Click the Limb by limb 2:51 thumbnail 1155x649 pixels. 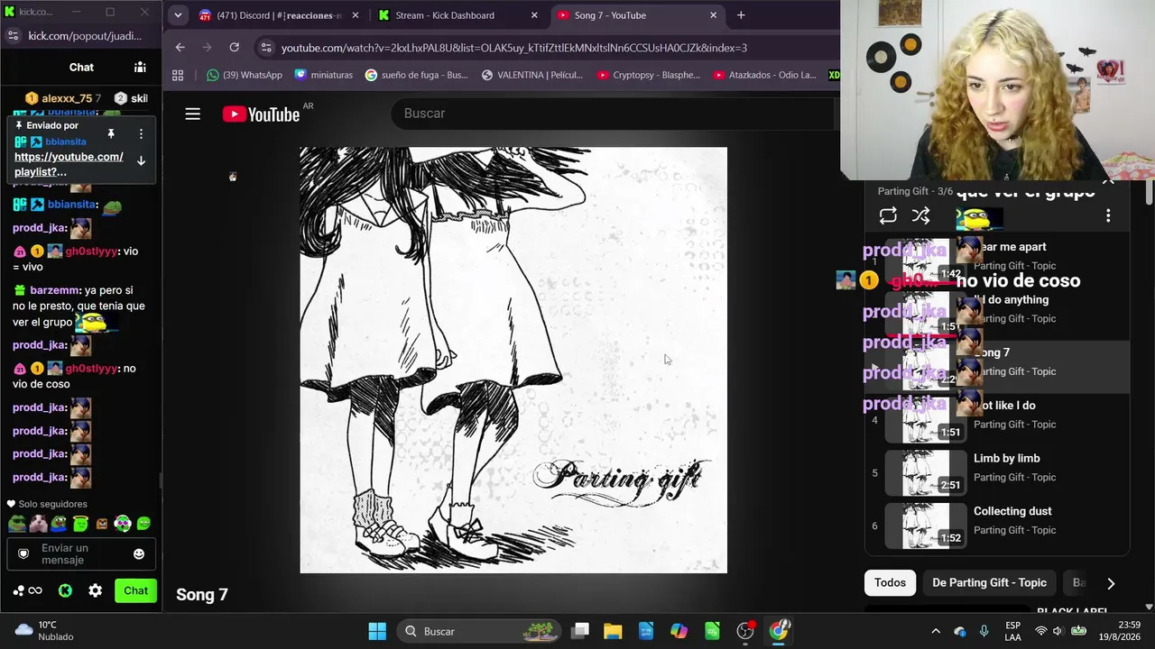point(925,473)
